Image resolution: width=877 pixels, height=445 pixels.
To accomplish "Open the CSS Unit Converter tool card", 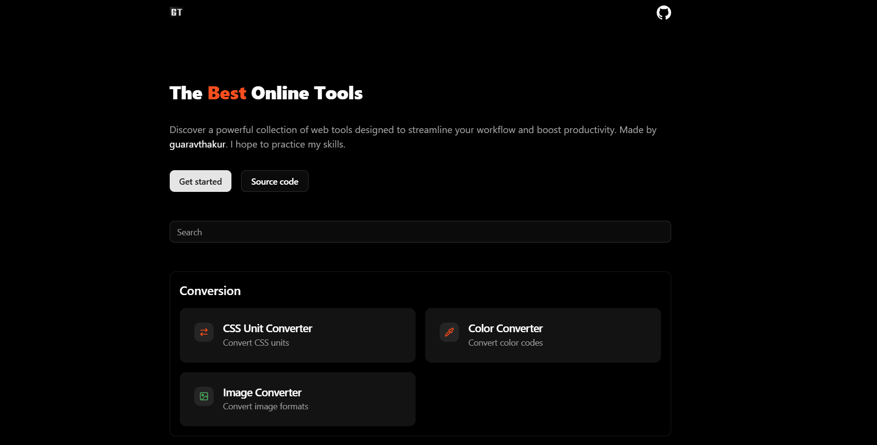I will coord(297,335).
